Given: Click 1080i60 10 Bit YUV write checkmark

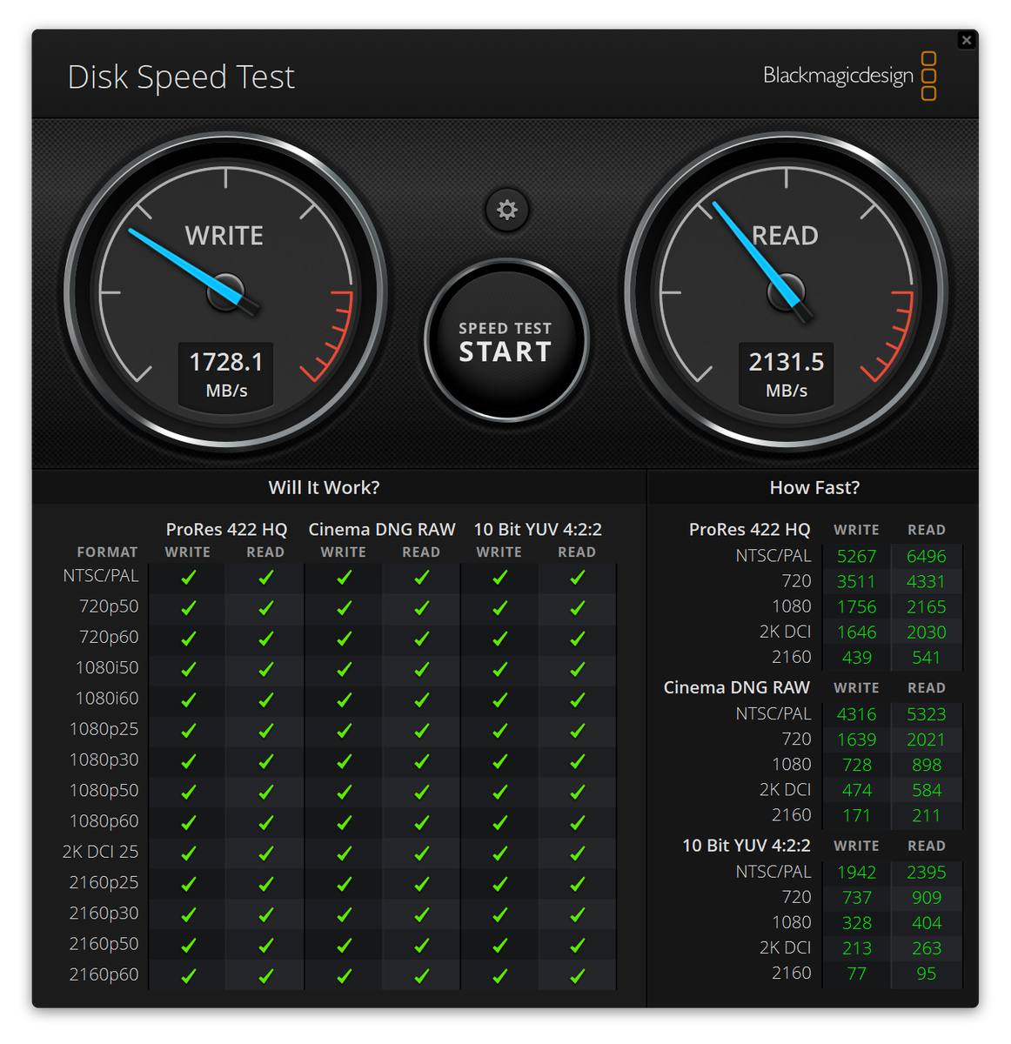Looking at the screenshot, I should tap(499, 699).
